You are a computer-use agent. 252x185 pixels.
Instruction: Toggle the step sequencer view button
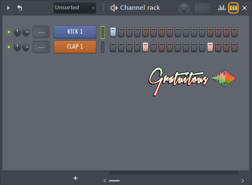pyautogui.click(x=233, y=8)
